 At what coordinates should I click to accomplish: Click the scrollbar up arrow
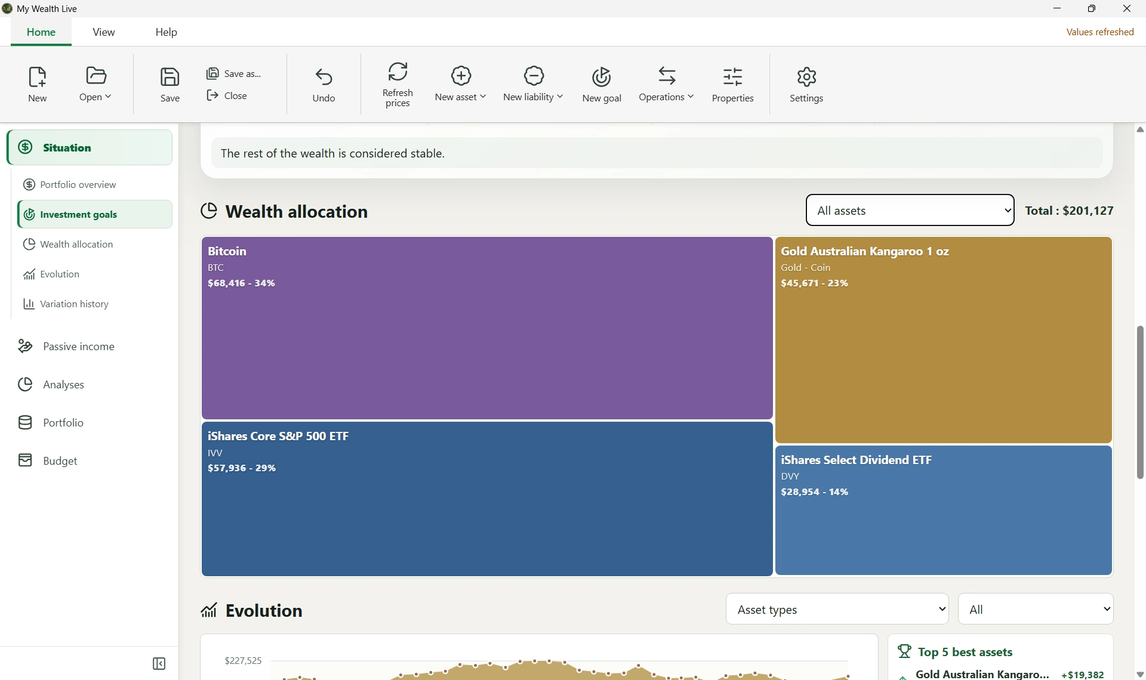(x=1140, y=129)
